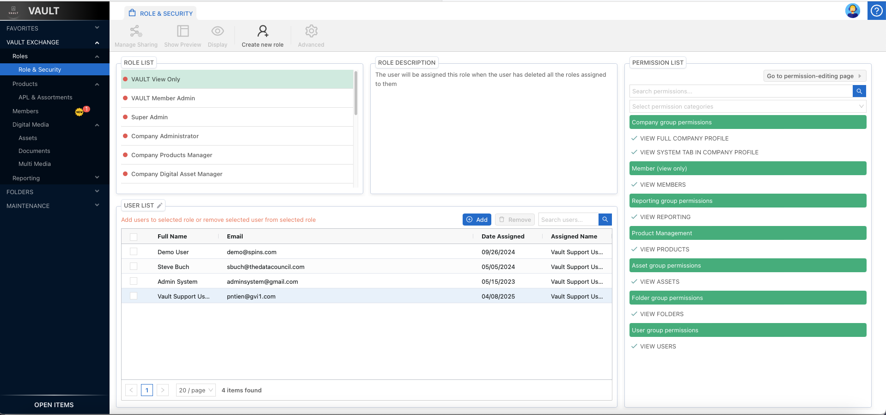Change the 20 / page size dropdown
Screen dimensions: 886x415
tap(196, 390)
